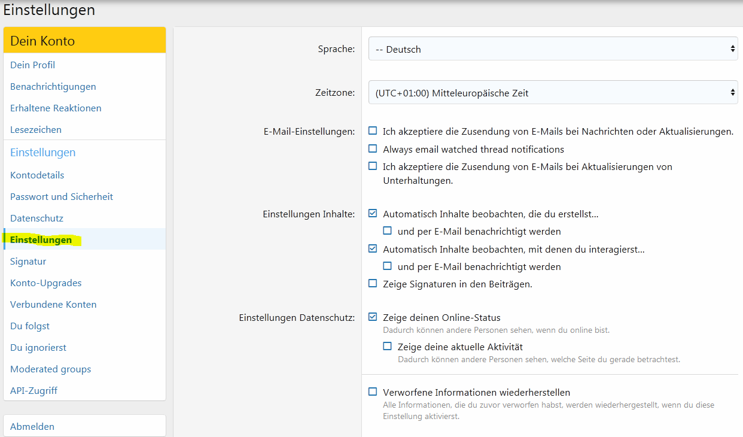Enable Zeige deine aktuelle Aktivität
Image resolution: width=743 pixels, height=437 pixels.
click(388, 347)
